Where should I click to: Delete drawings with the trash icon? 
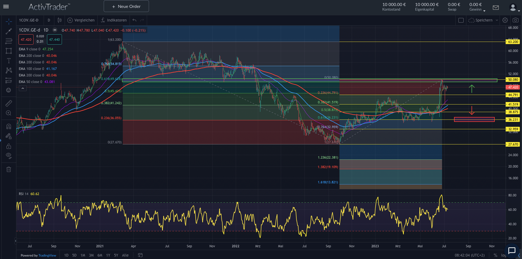click(9, 169)
